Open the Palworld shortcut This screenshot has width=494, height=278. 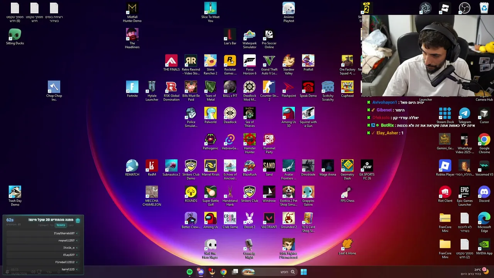(x=210, y=116)
